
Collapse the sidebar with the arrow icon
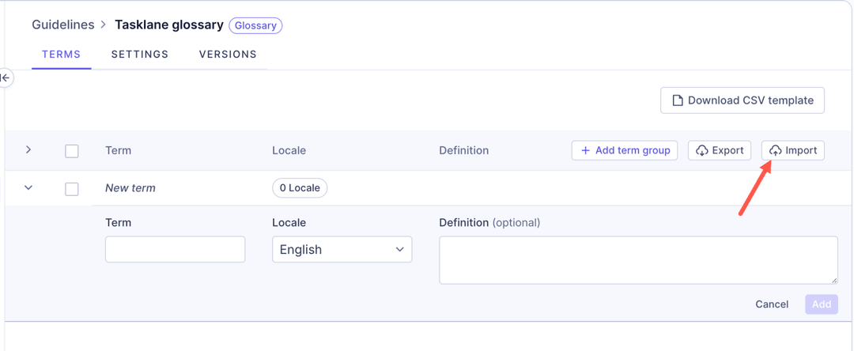point(6,78)
